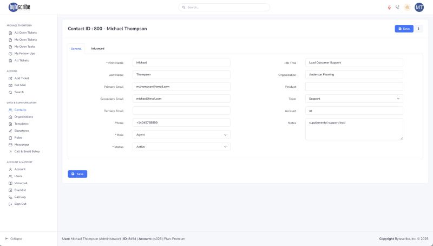
Task: Open the Team dropdown
Action: tap(354, 99)
